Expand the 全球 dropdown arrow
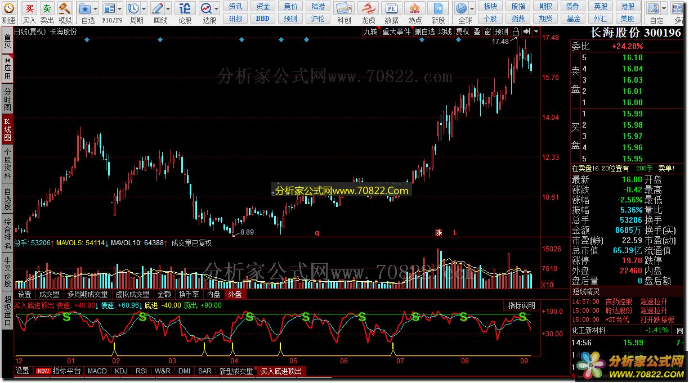Image resolution: width=689 pixels, height=383 pixels. coord(471,8)
